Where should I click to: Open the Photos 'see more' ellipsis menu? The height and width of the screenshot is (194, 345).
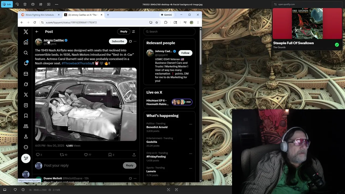pos(57,4)
